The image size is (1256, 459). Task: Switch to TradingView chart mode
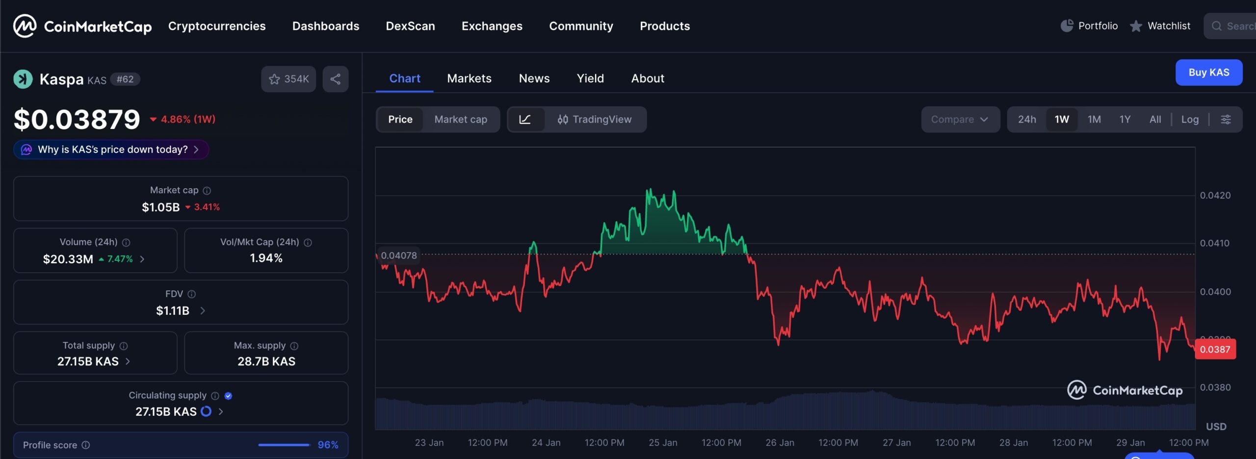coord(595,119)
